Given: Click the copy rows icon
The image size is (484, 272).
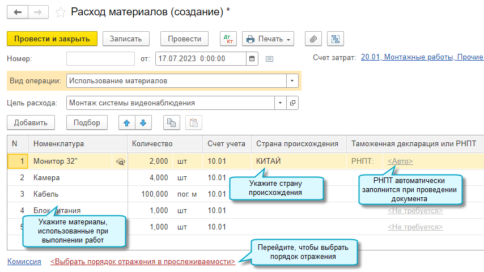Looking at the screenshot, I should [x=171, y=122].
